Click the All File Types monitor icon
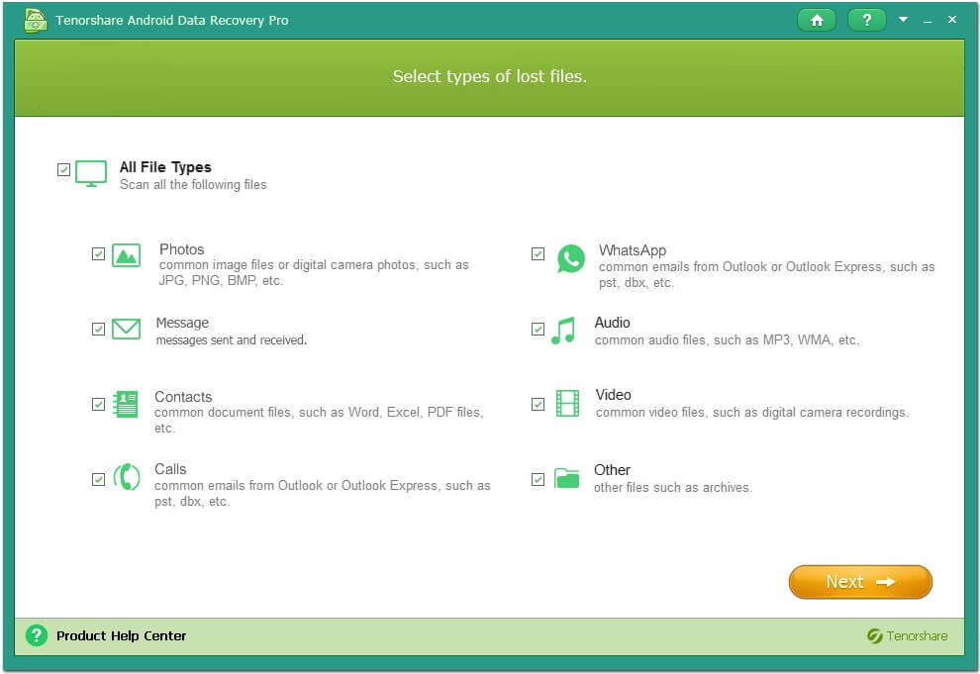Image resolution: width=980 pixels, height=674 pixels. click(x=91, y=173)
